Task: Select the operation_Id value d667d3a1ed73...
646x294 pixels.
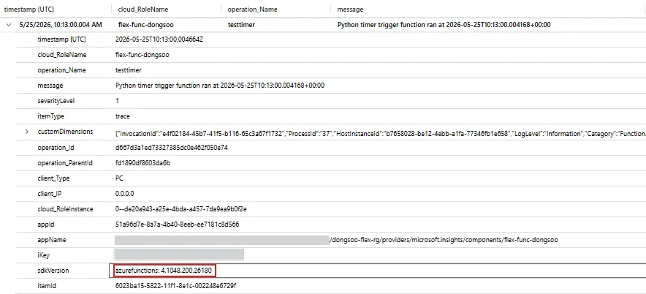Action: pos(172,148)
